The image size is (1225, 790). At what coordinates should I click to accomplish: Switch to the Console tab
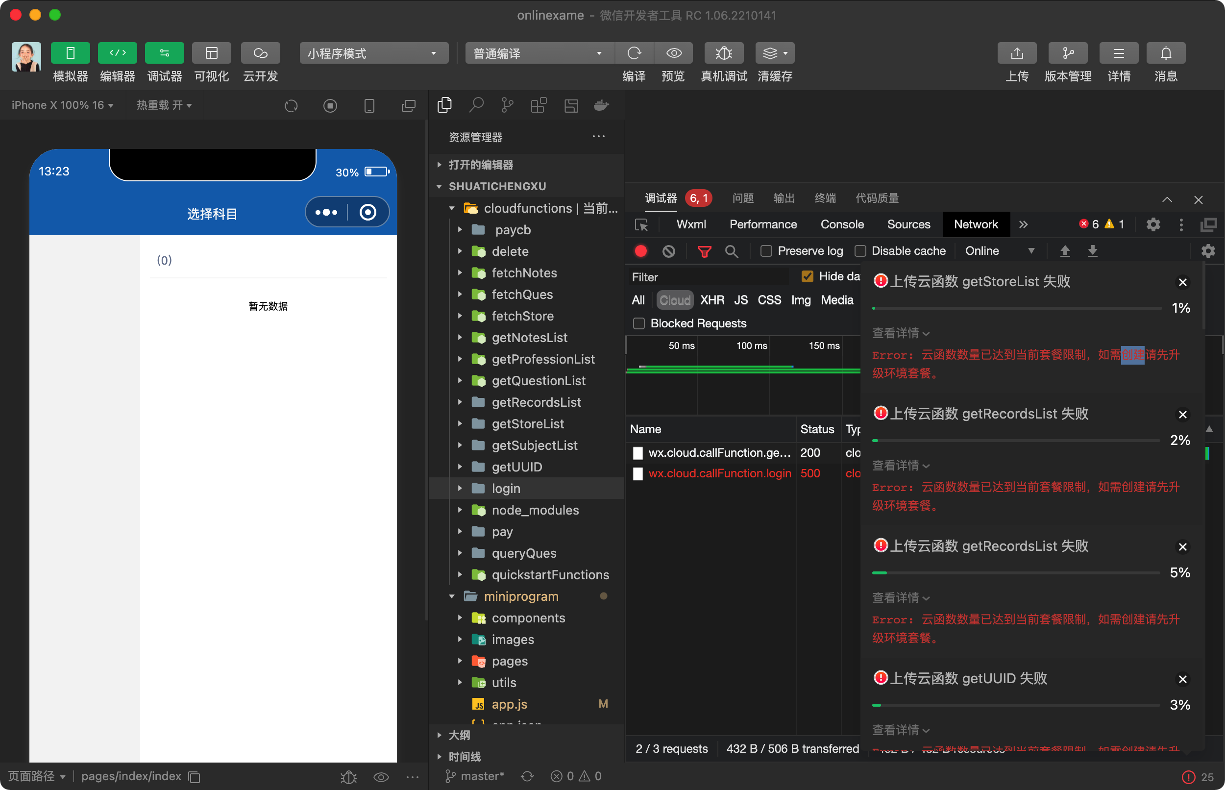(x=842, y=224)
